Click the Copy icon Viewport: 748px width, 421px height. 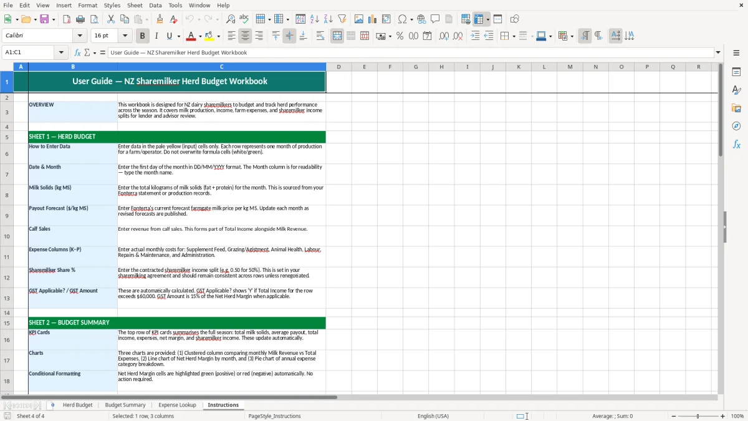point(125,19)
